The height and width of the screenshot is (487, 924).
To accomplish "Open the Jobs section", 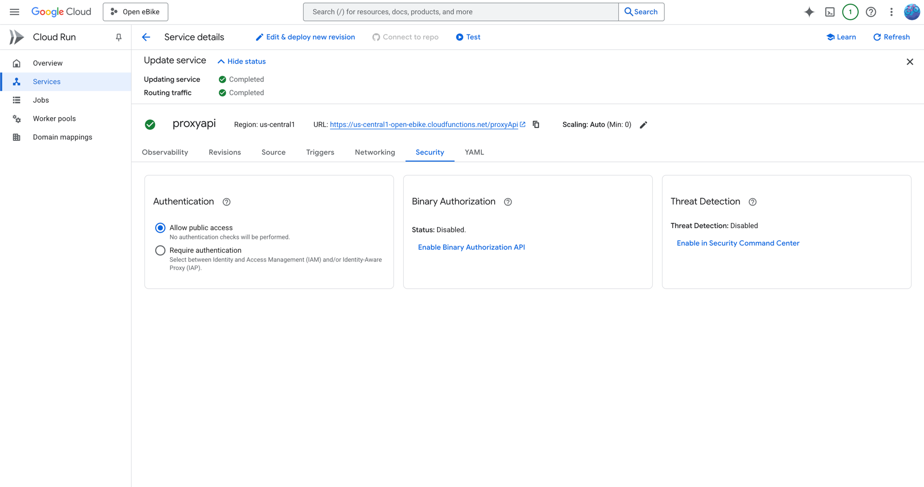I will tap(41, 100).
